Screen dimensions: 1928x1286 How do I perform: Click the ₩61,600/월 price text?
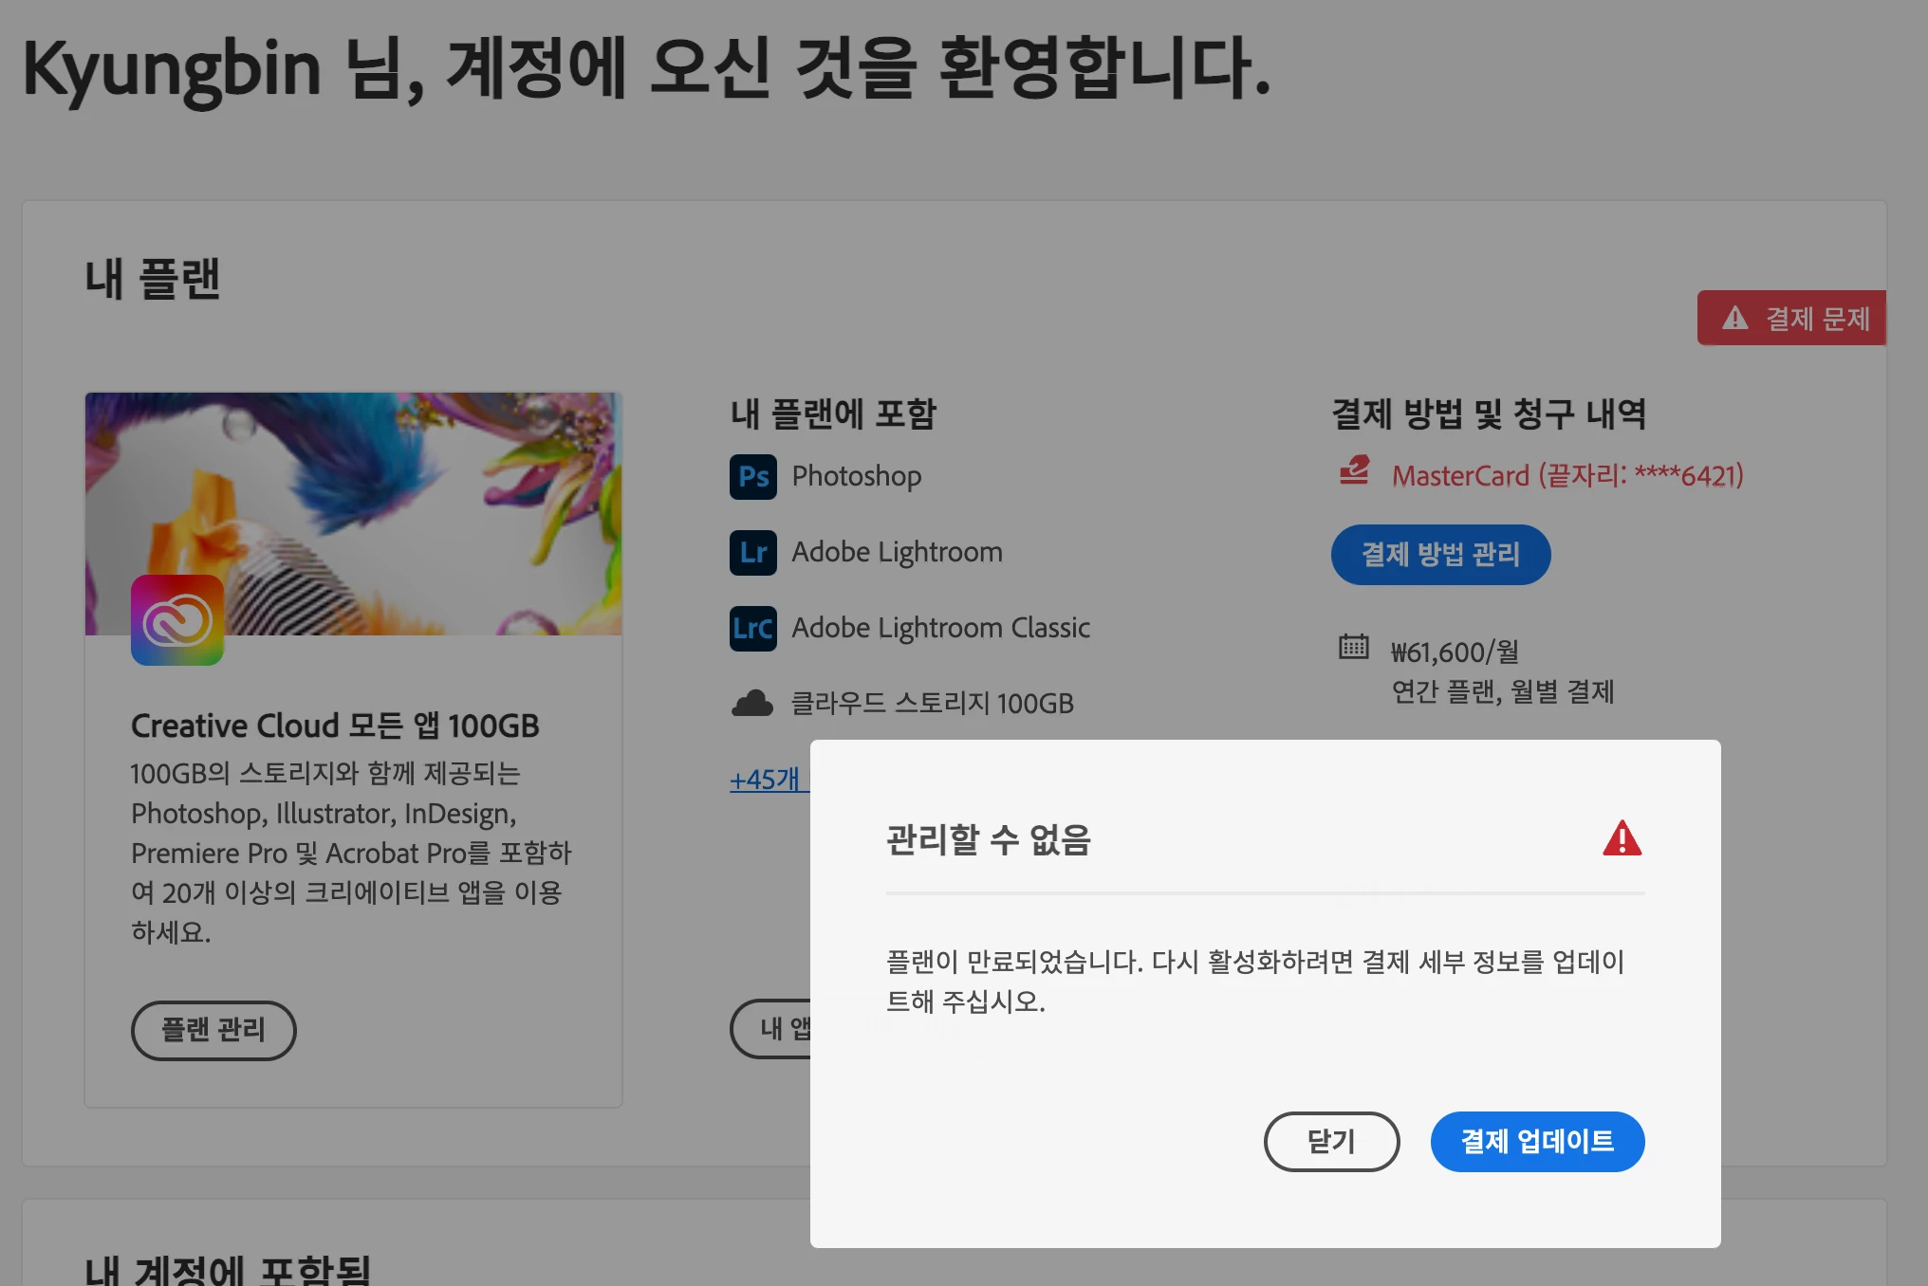[1455, 652]
